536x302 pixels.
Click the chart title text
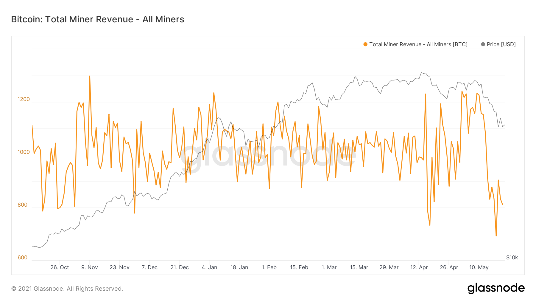(98, 19)
